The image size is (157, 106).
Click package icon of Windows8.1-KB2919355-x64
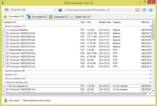(8, 53)
